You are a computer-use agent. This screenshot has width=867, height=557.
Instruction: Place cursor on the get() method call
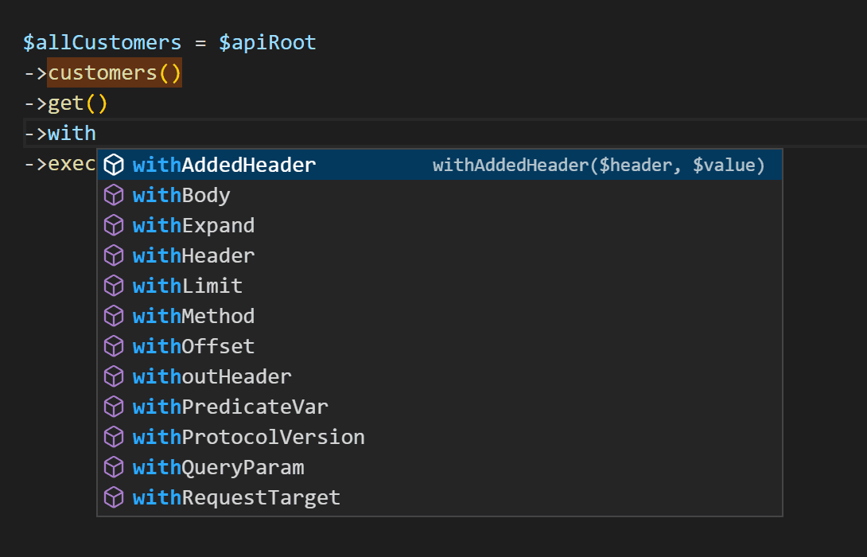pos(77,103)
